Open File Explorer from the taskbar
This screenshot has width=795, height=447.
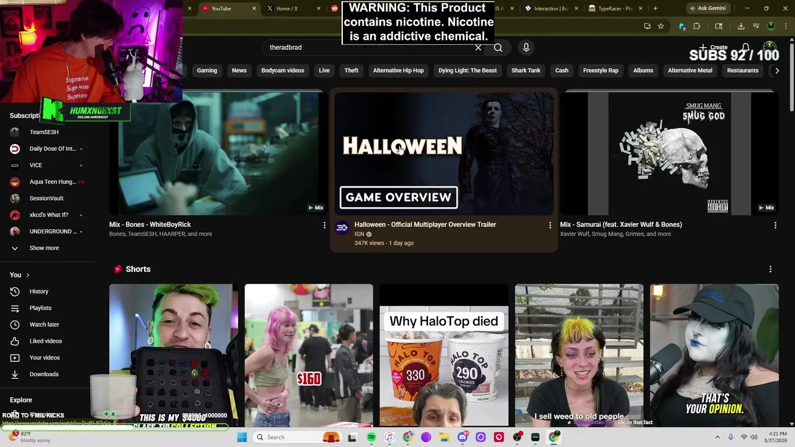pyautogui.click(x=444, y=437)
